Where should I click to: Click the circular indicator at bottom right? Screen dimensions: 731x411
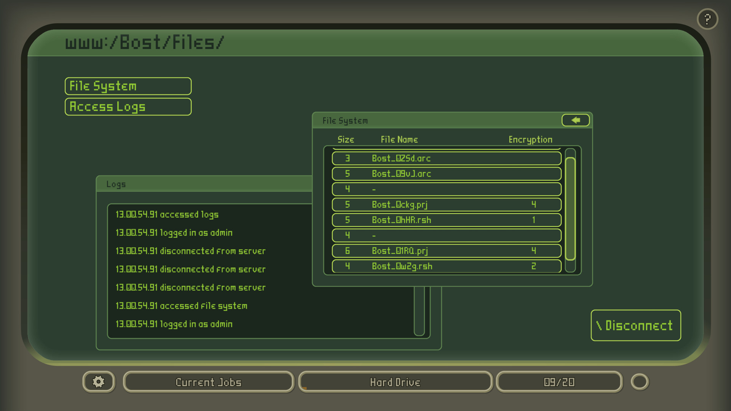639,382
